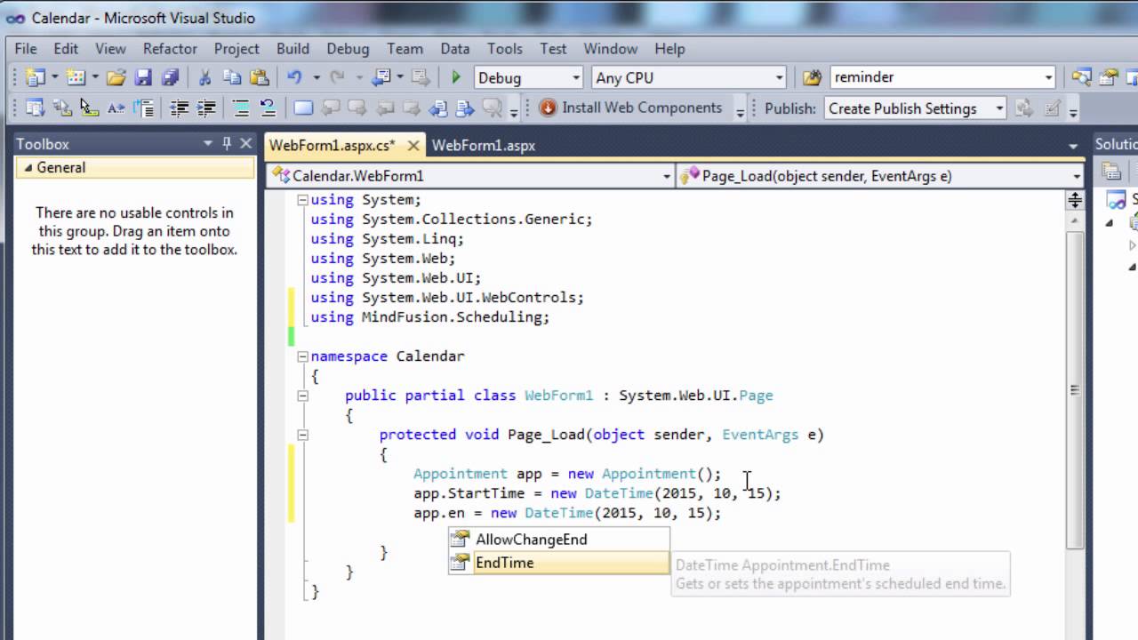Click the editor split bar above the scrollbar

click(1075, 200)
